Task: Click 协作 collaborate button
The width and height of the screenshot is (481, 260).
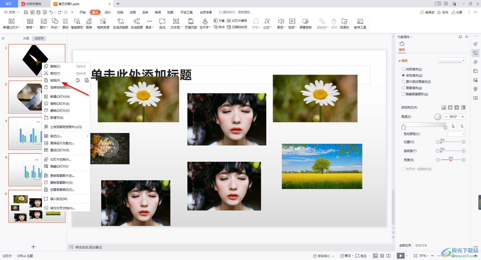Action: tap(443, 12)
